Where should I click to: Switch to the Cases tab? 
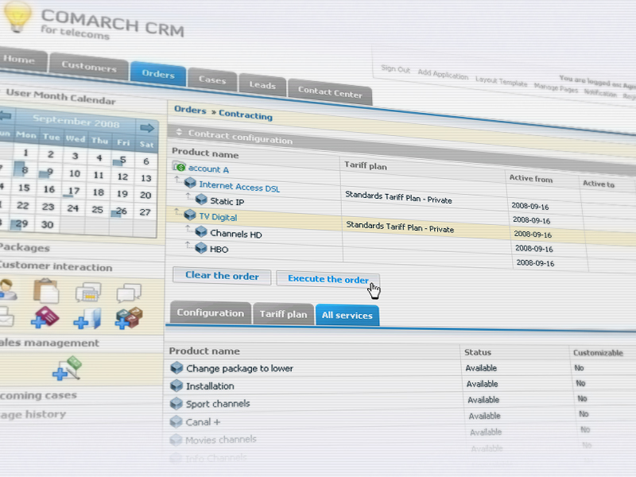(212, 80)
